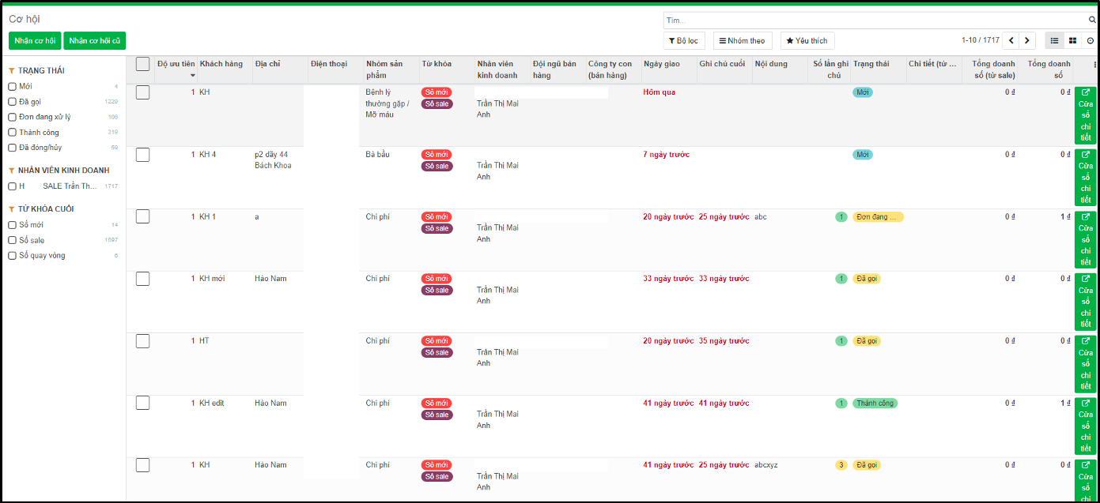Sort by 'Ngày giao' column header
Viewport: 1100px width, 503px height.
point(662,64)
